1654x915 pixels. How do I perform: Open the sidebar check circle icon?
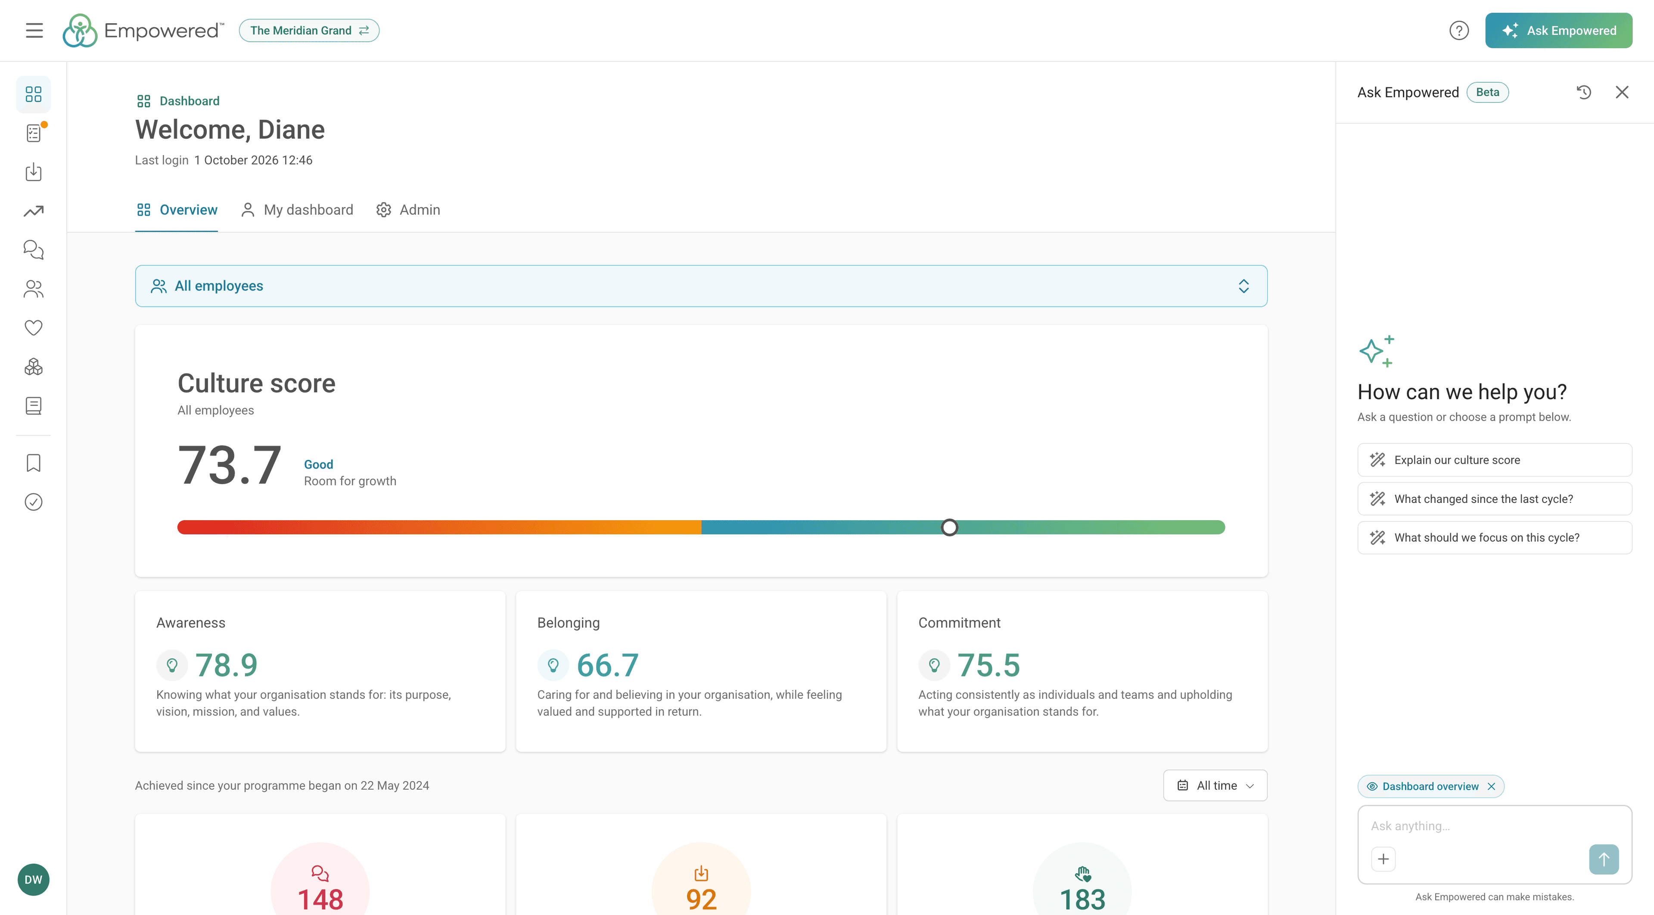point(34,502)
